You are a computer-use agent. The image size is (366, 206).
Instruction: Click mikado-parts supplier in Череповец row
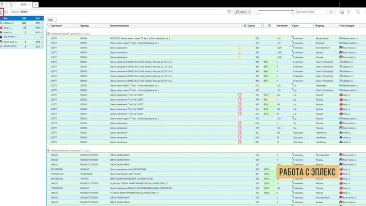pyautogui.click(x=348, y=85)
